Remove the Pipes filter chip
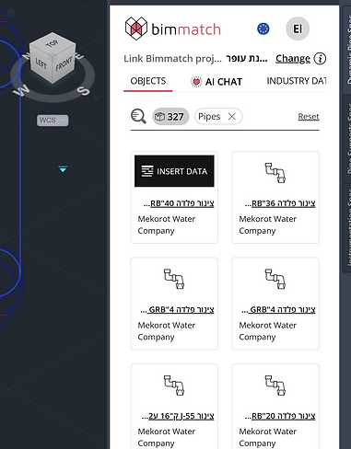 click(x=232, y=117)
